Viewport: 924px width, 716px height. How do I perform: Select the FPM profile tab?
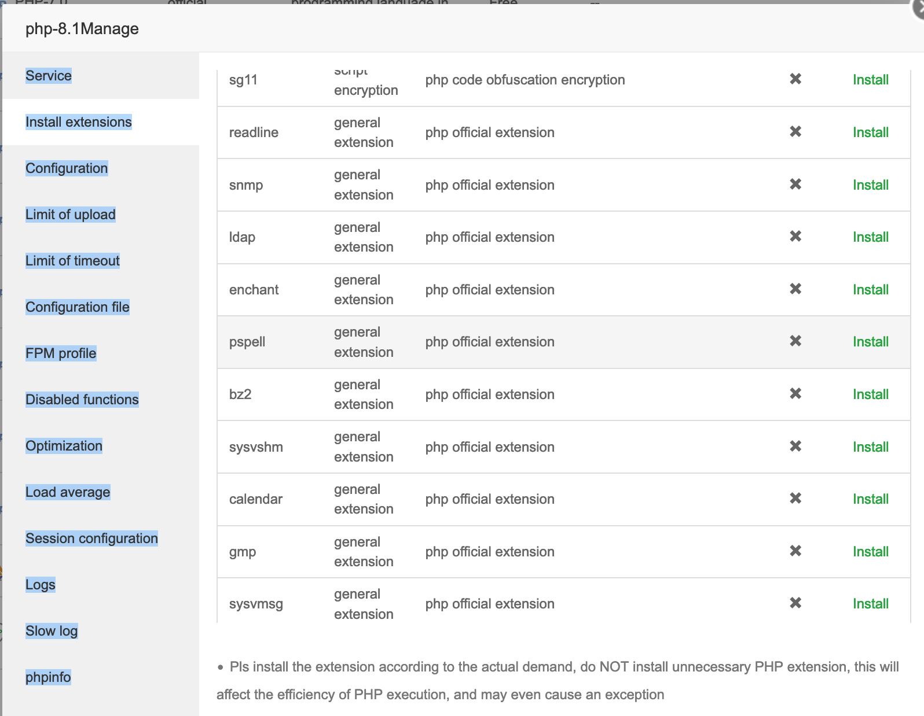[x=61, y=353]
